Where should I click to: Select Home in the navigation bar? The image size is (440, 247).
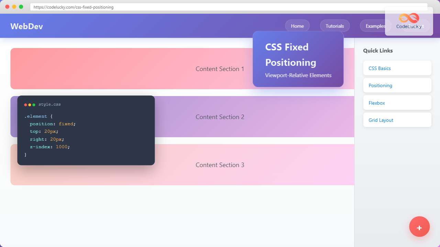coord(297,26)
